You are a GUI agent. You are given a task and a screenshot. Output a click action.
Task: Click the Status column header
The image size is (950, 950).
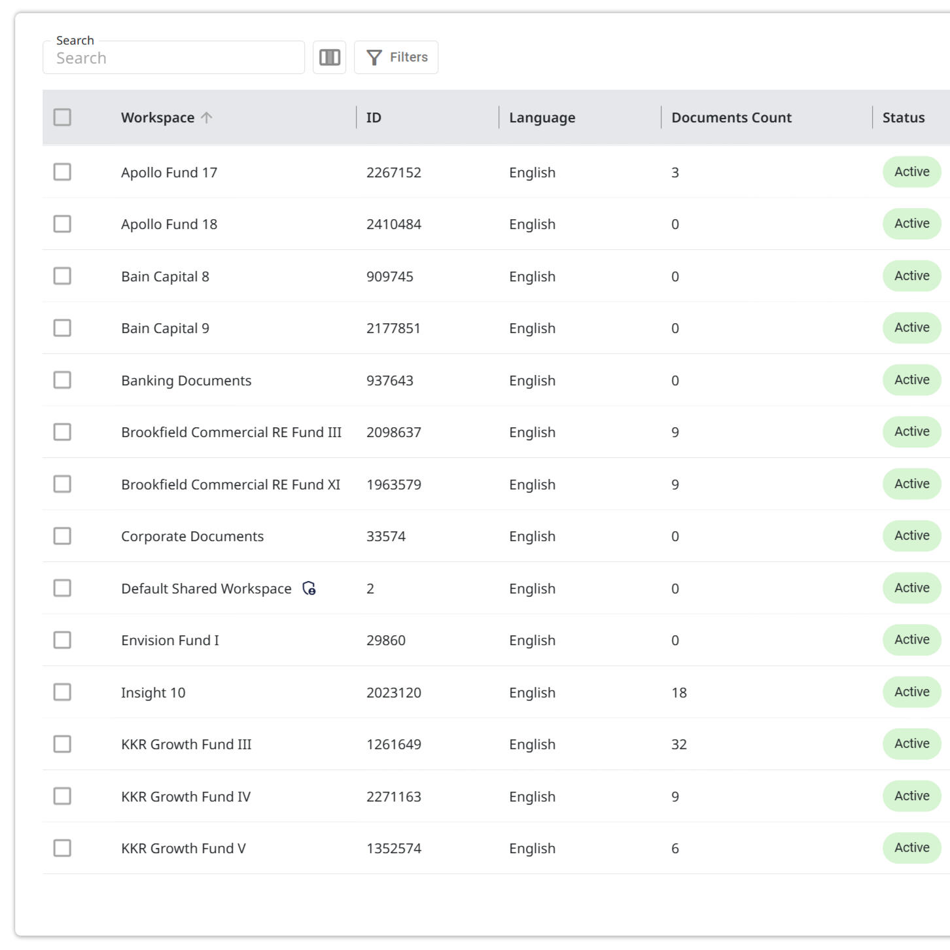903,118
